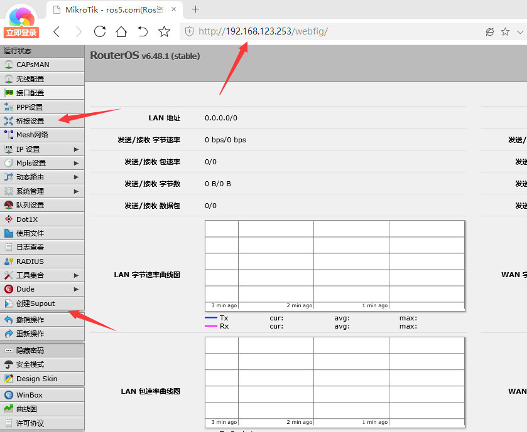Reload the page with refresh icon

click(x=100, y=31)
